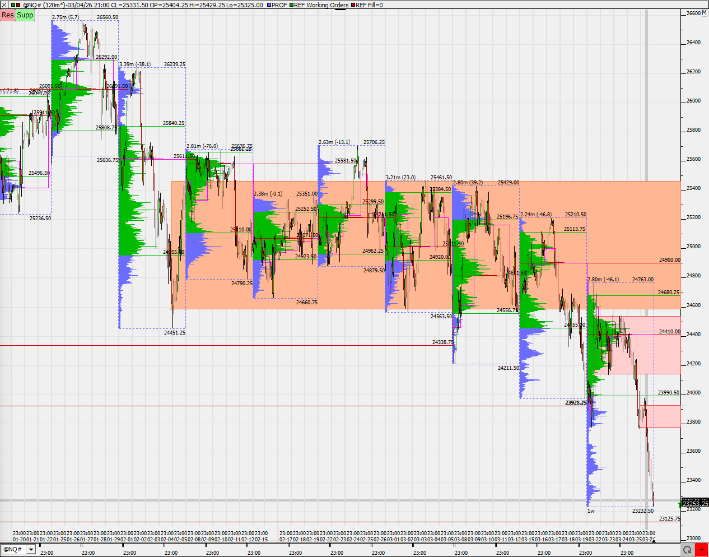Toggle the red REF Fill=0 legend marker
This screenshot has height=557, width=709.
pos(353,5)
